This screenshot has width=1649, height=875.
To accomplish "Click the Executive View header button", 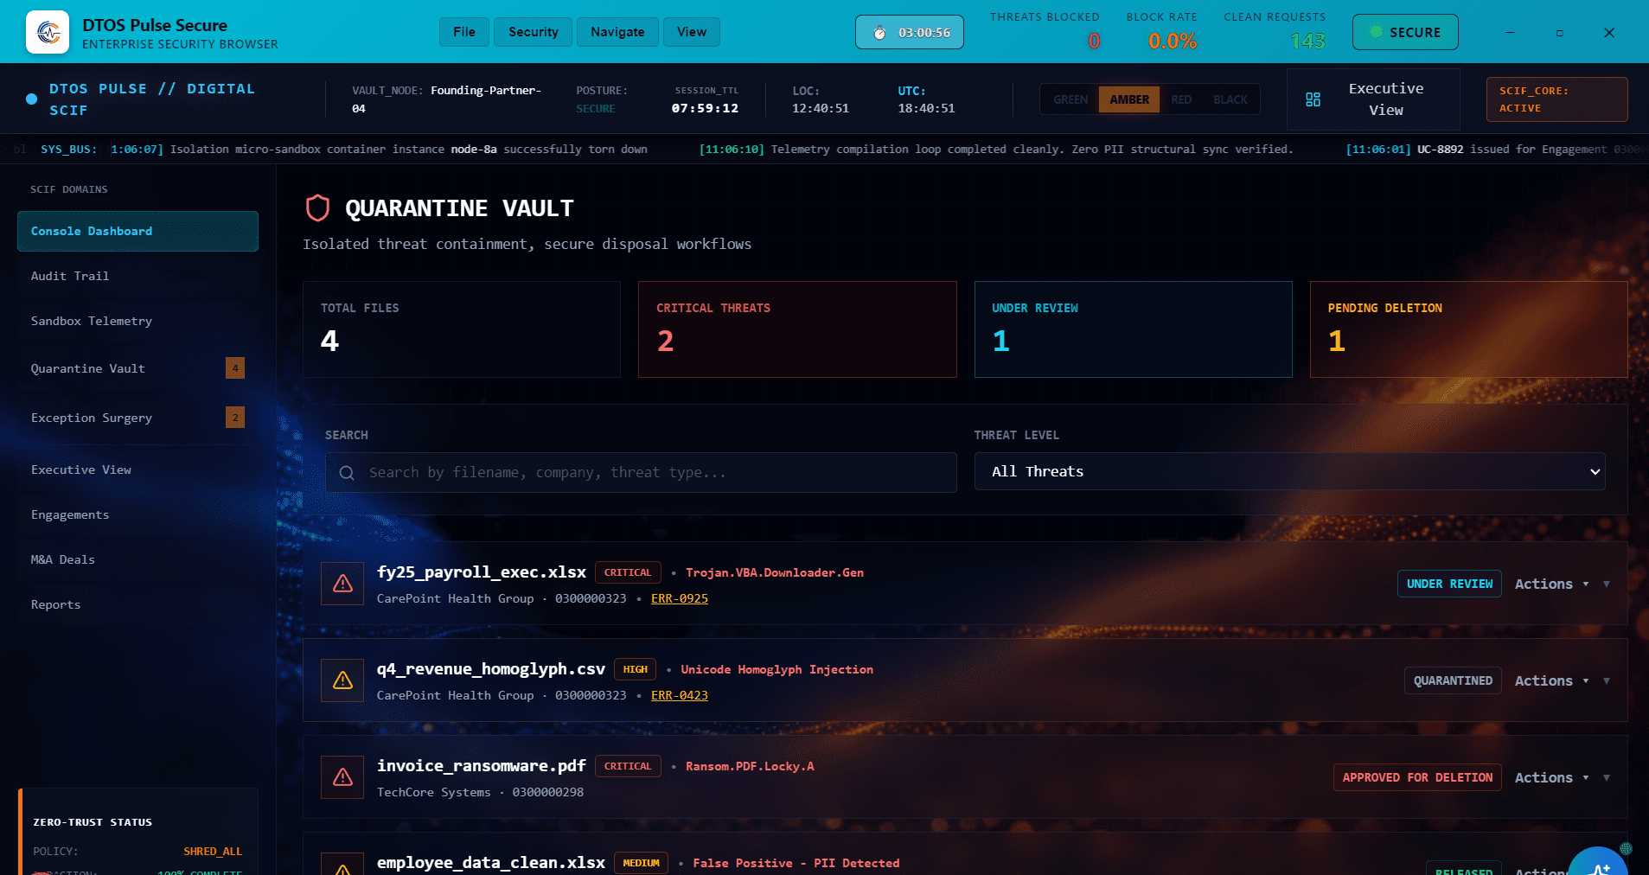I will [1373, 99].
